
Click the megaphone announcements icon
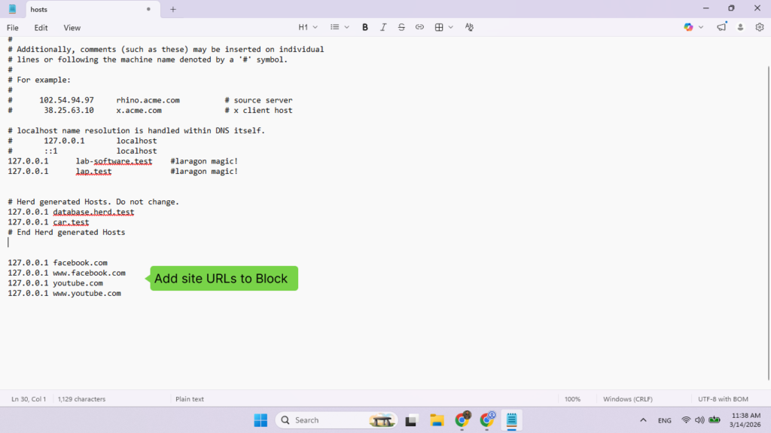[x=721, y=27]
